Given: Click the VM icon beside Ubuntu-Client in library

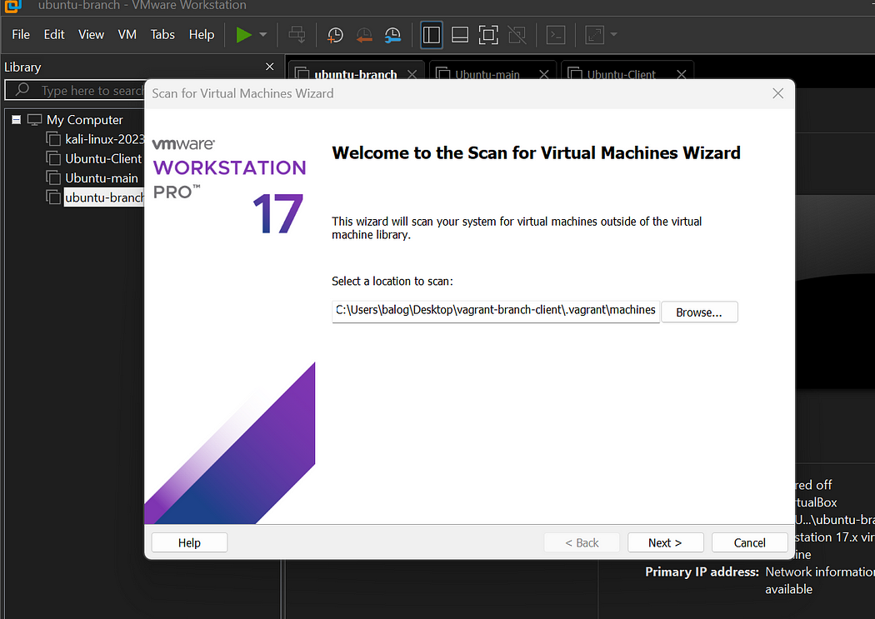Looking at the screenshot, I should pyautogui.click(x=53, y=158).
